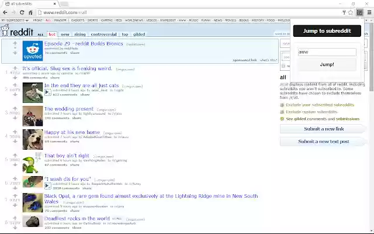
Task: Open dog thumbnail of 'Happy at his new home'
Action: point(33,139)
